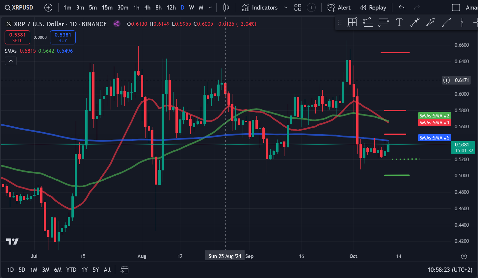The image size is (478, 278).
Task: Select the top red horizontal line near 0.6500
Action: 395,52
